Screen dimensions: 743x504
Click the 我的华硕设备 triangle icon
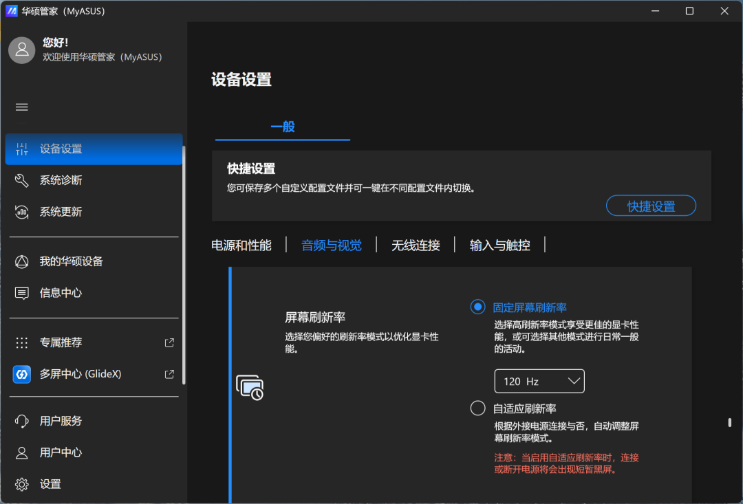pyautogui.click(x=22, y=261)
